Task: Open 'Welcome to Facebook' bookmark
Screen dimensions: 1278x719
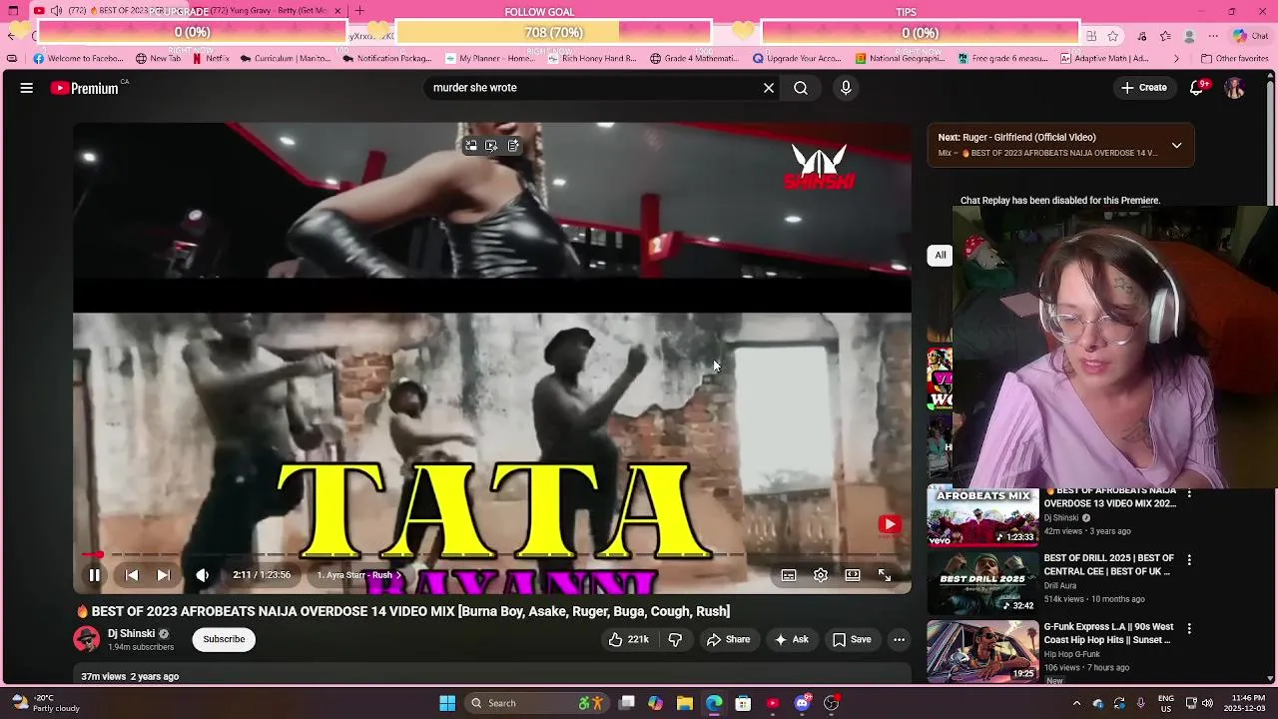Action: tap(79, 59)
